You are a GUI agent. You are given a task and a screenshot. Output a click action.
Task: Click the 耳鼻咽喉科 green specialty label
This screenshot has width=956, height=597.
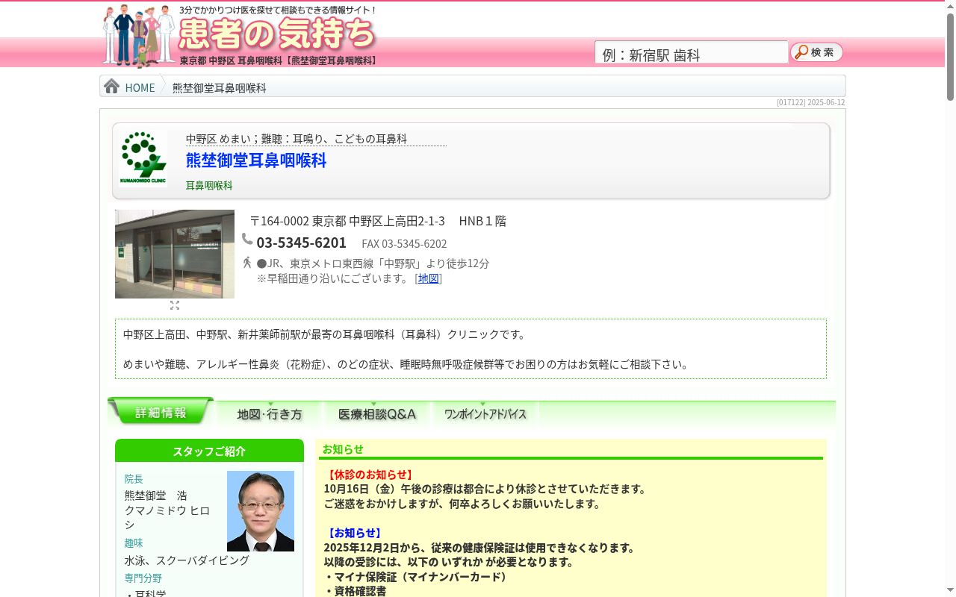[209, 185]
